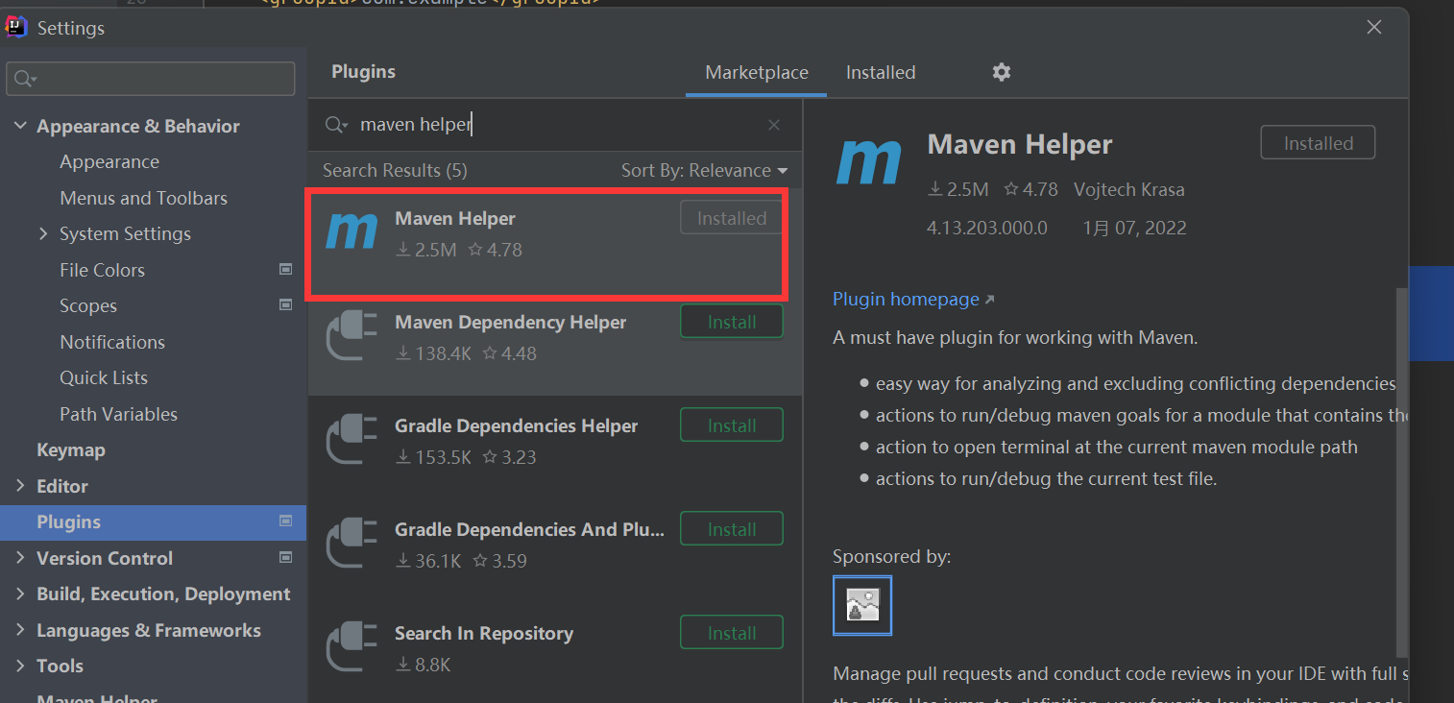Click the Search In Repository plug icon
This screenshot has width=1454, height=703.
point(351,645)
